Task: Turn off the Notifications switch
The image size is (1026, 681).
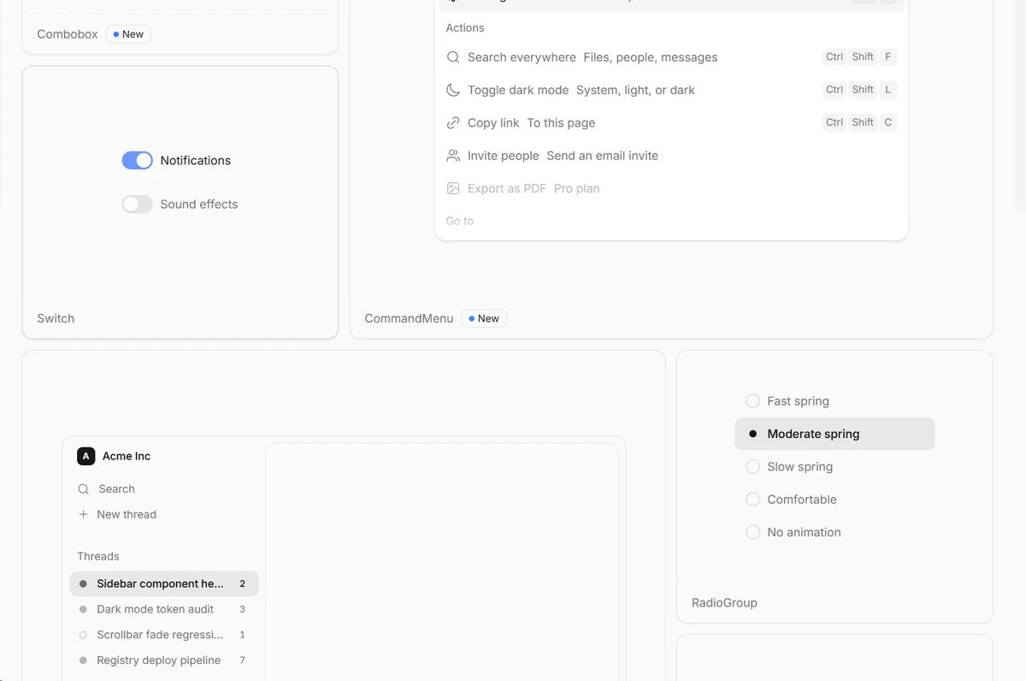Action: pos(137,161)
